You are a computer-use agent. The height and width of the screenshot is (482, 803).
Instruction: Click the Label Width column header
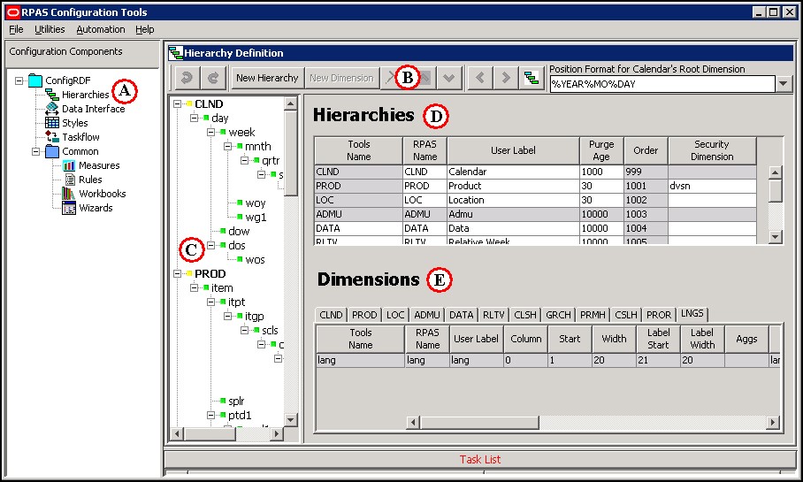[x=702, y=339]
